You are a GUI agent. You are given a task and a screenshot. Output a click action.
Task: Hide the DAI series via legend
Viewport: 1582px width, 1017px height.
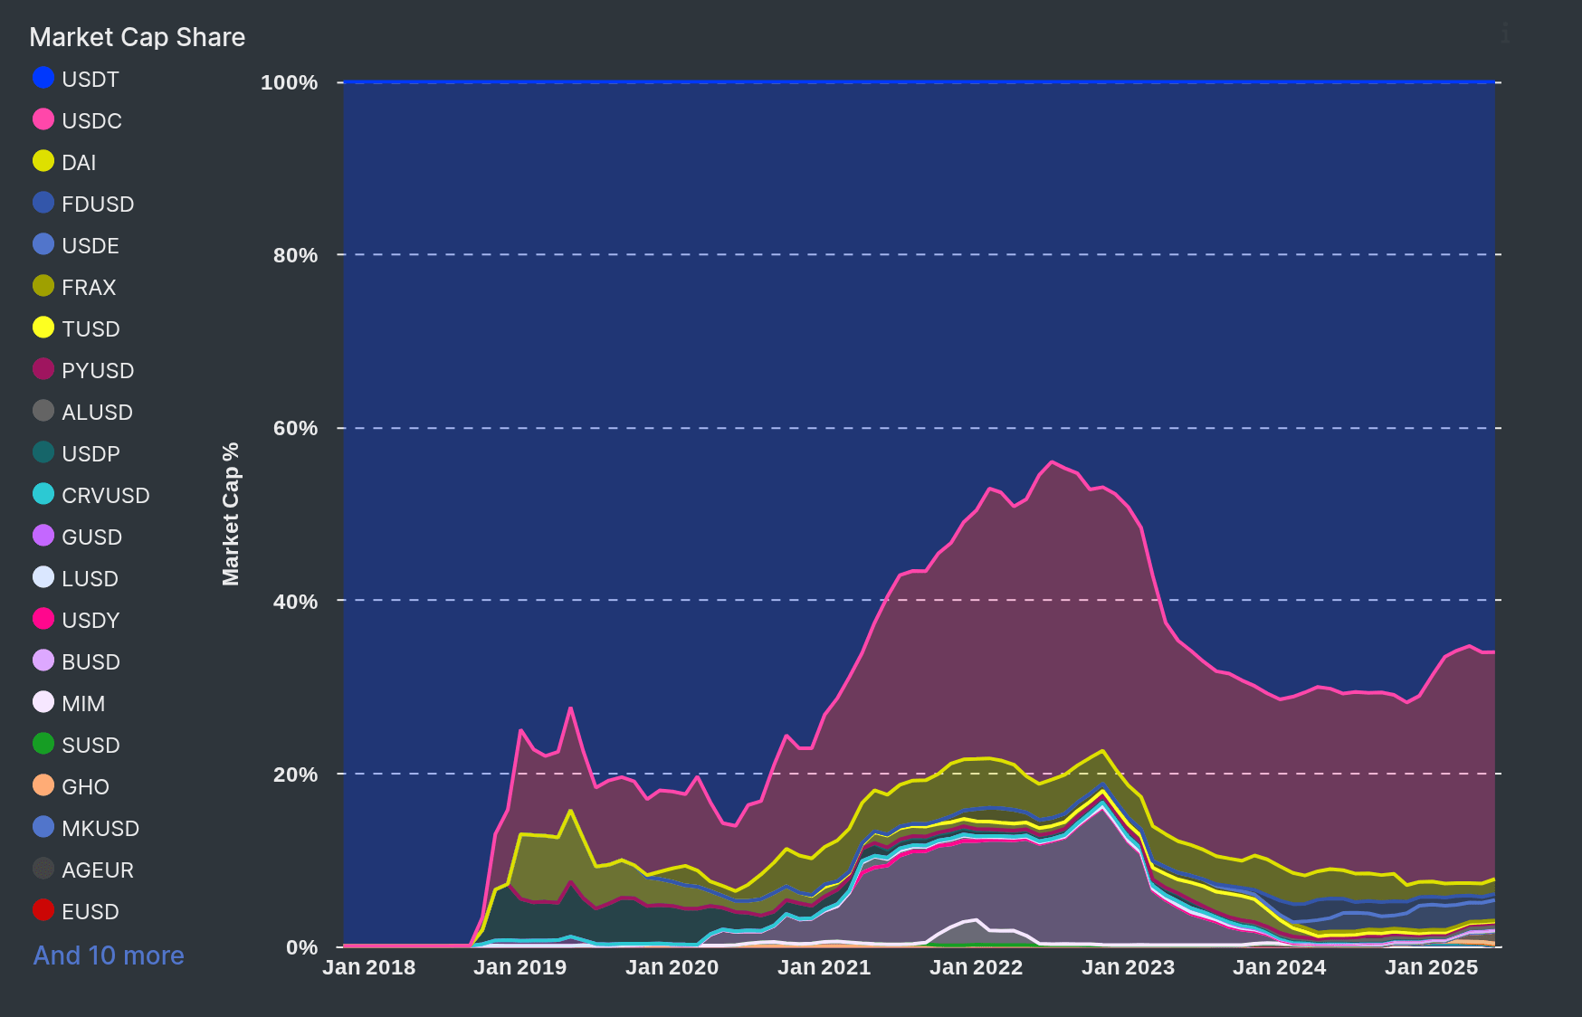pyautogui.click(x=43, y=162)
